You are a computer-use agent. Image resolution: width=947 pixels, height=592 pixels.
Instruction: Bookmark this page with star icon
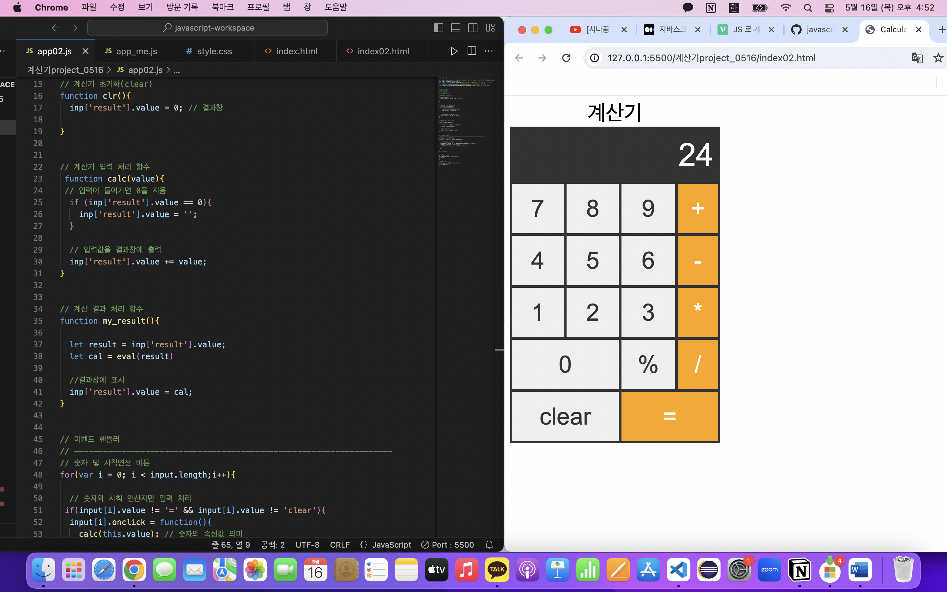point(938,58)
